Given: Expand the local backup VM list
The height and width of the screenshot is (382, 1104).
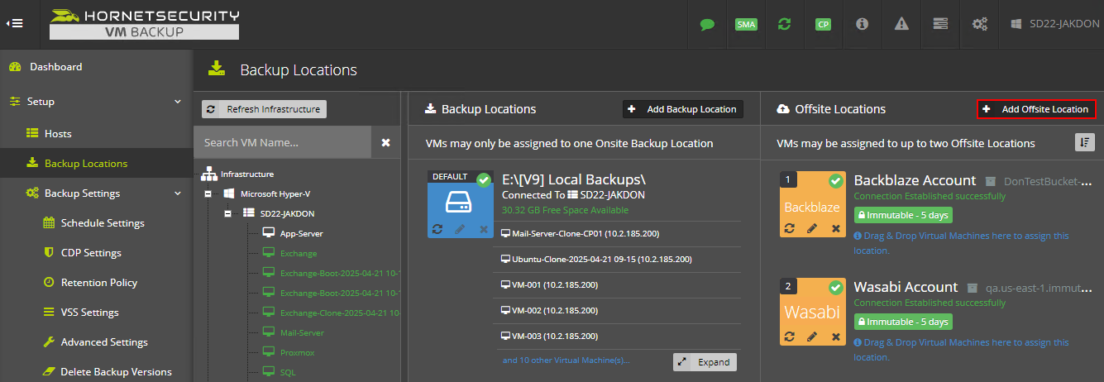Looking at the screenshot, I should tap(705, 362).
